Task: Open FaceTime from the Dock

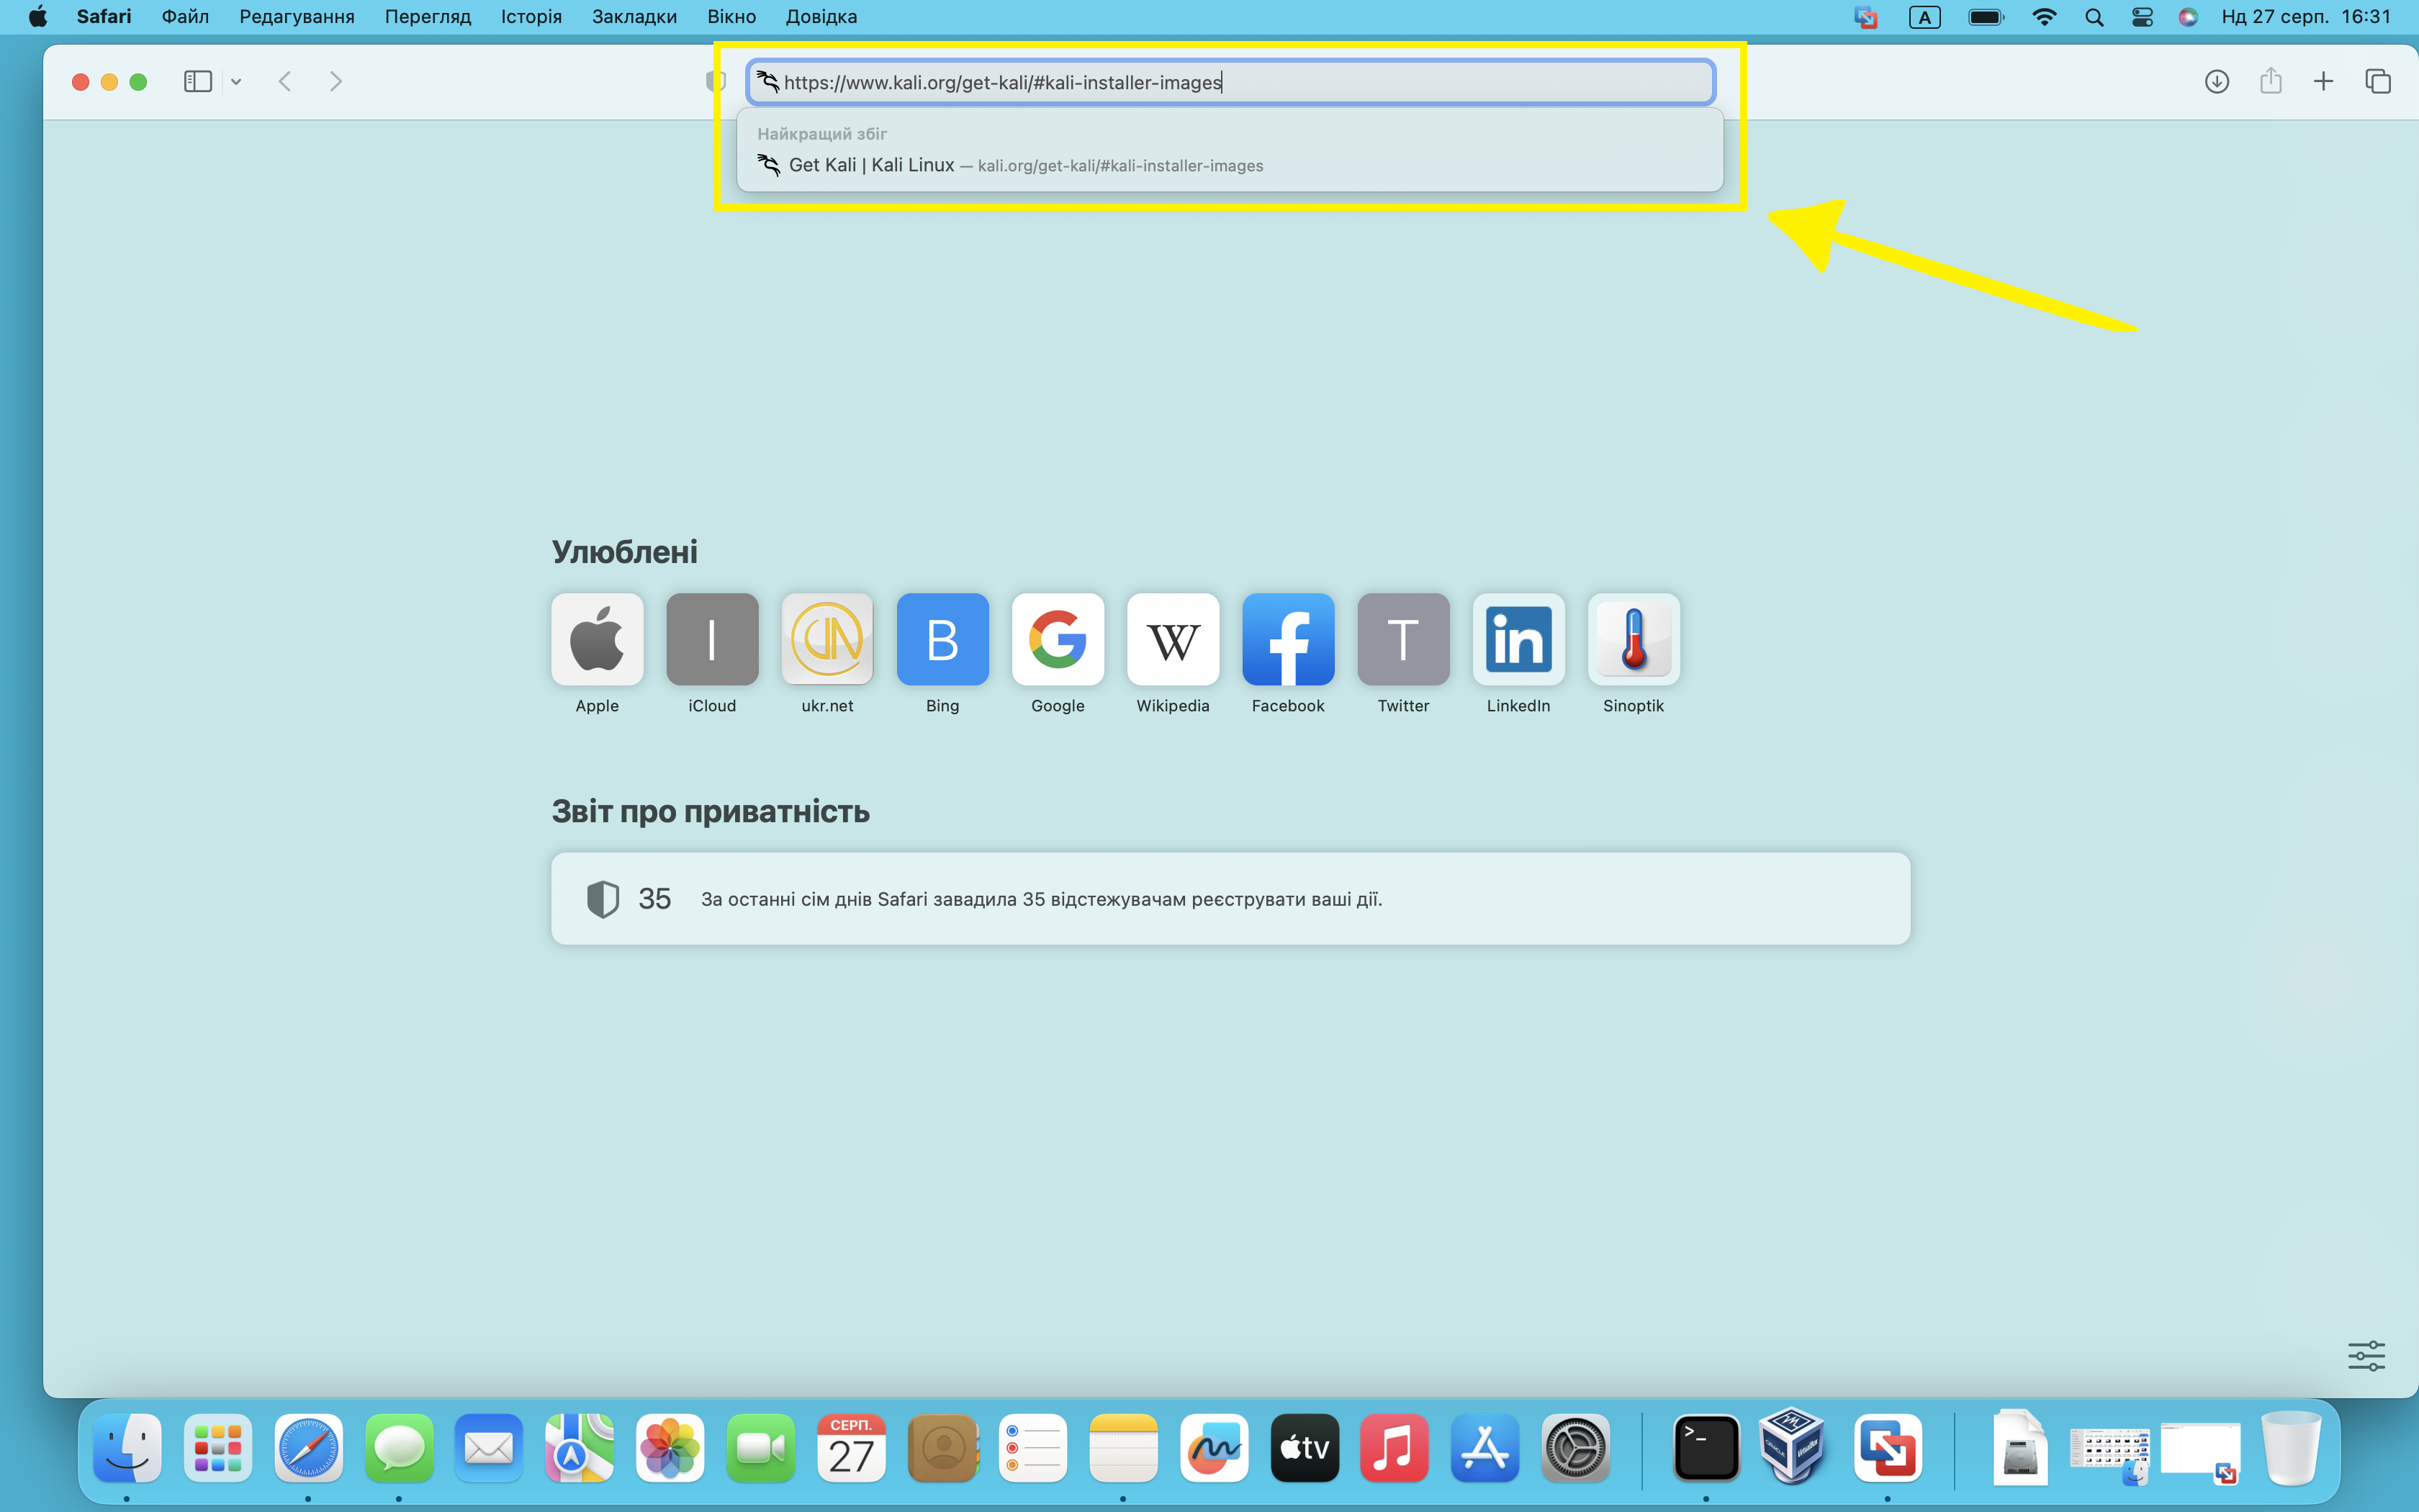Action: [x=761, y=1447]
